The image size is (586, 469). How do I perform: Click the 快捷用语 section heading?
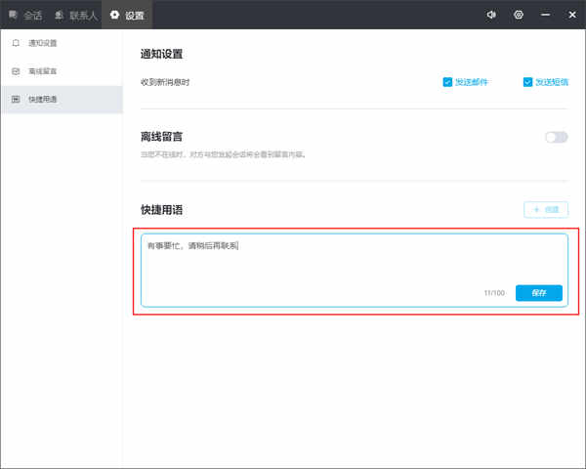point(161,210)
